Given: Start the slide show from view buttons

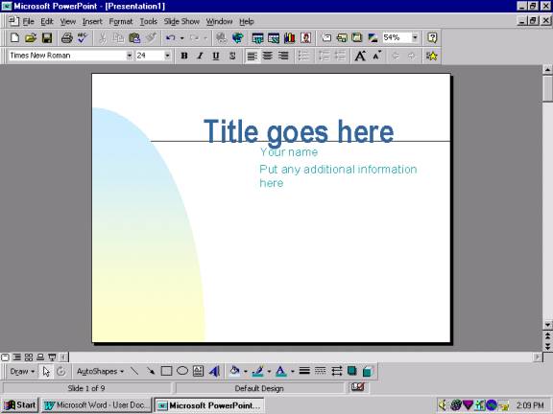Looking at the screenshot, I should (x=52, y=357).
